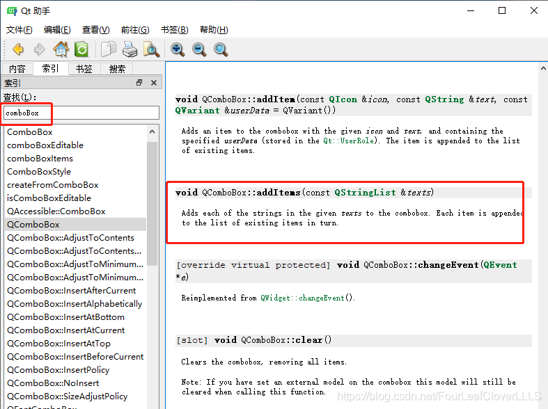
Task: Open Find in text icon
Action: 151,49
